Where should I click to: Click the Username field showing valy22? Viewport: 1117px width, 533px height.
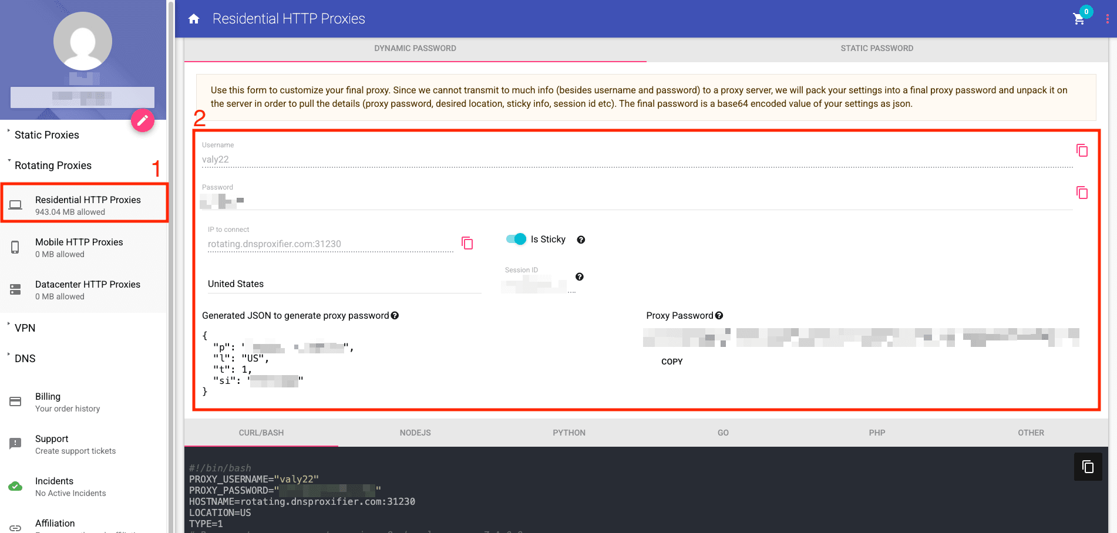coord(637,159)
